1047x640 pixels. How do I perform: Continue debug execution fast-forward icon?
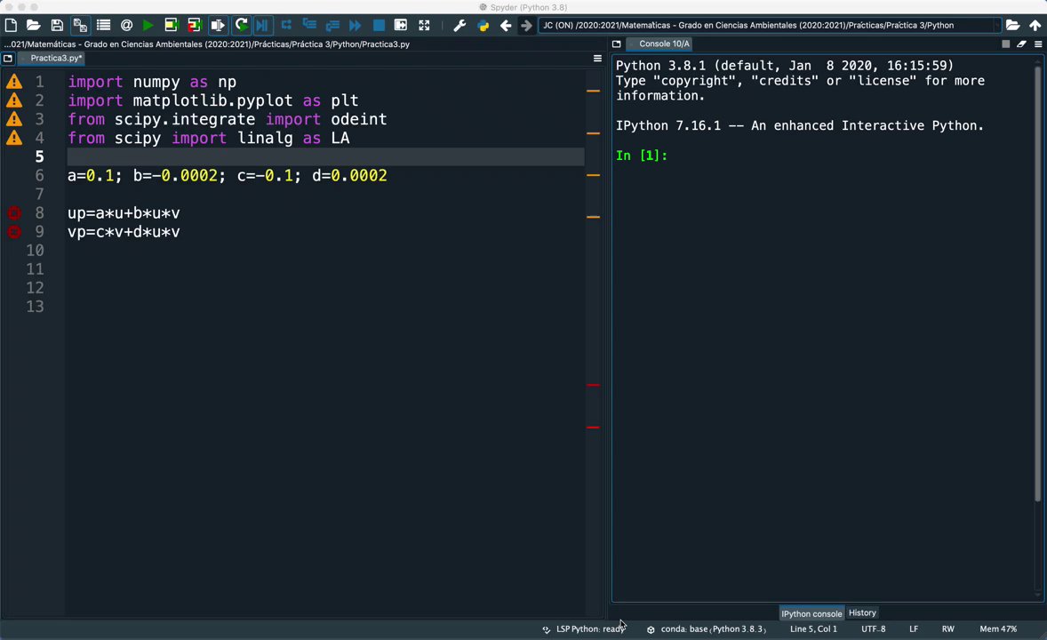(356, 26)
